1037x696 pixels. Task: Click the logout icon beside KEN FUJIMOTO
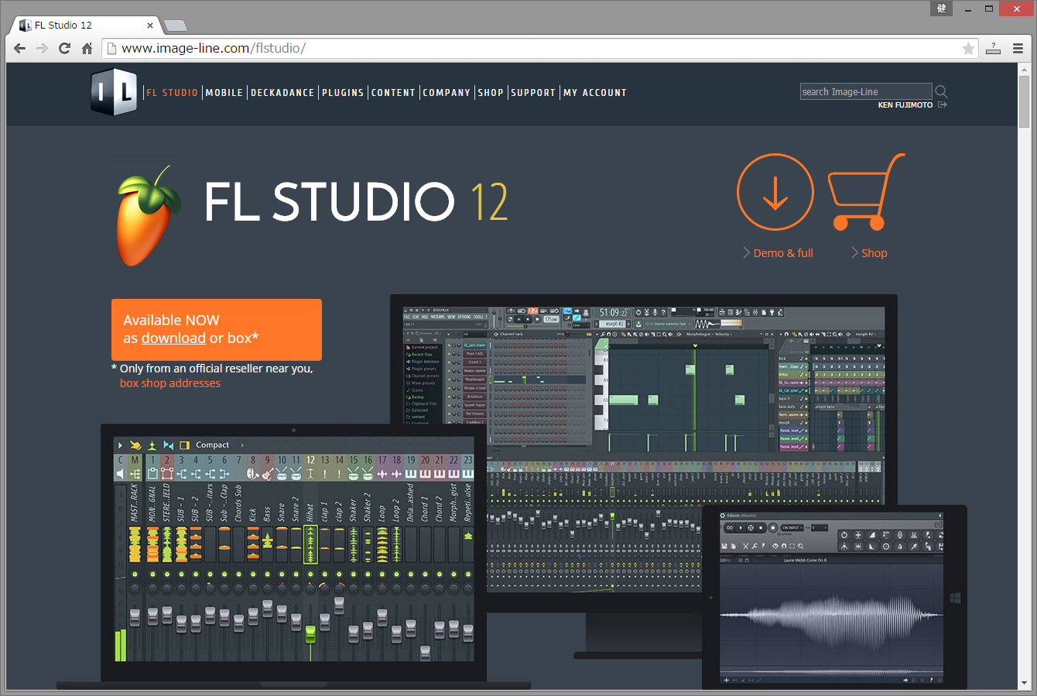(943, 105)
